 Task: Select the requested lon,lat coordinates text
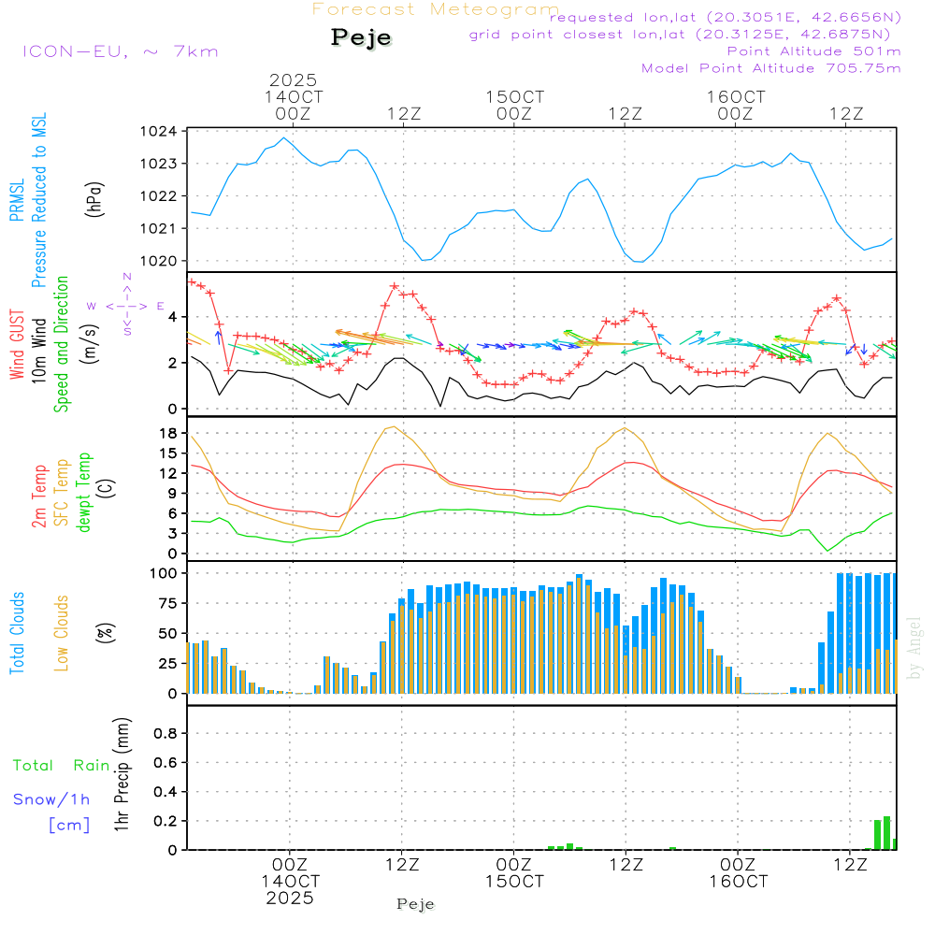pos(725,18)
